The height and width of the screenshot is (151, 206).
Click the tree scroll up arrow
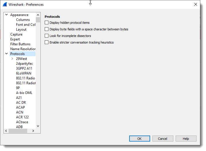tap(38, 15)
